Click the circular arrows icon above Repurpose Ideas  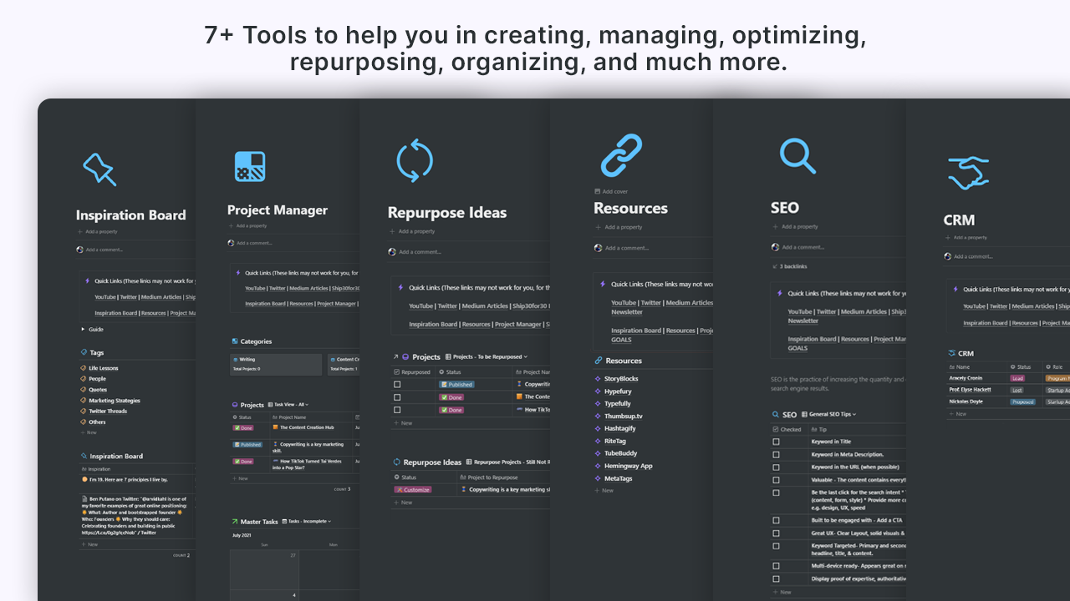(415, 161)
